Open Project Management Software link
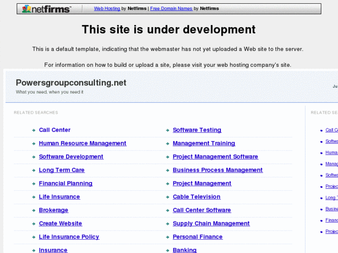Screen dimensions: 338x253 click(x=216, y=156)
